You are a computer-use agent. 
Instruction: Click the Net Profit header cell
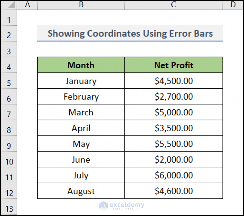(x=173, y=65)
